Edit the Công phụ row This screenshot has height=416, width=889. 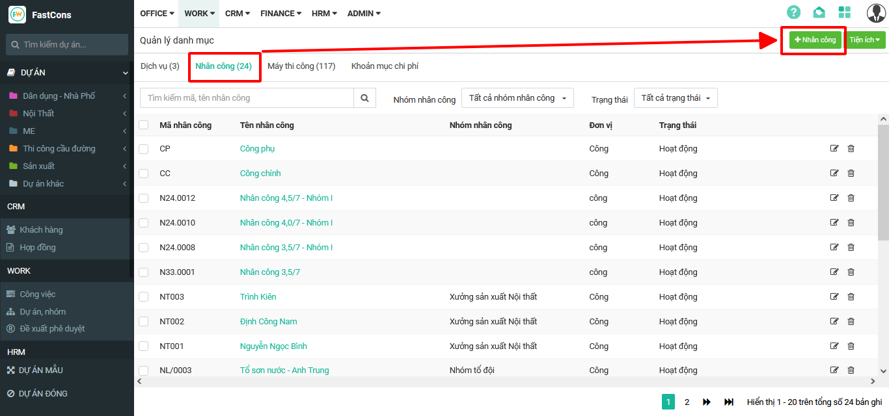[834, 149]
